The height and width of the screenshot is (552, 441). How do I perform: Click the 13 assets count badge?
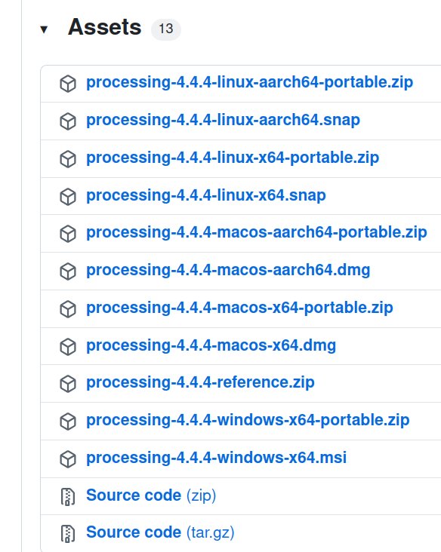165,29
